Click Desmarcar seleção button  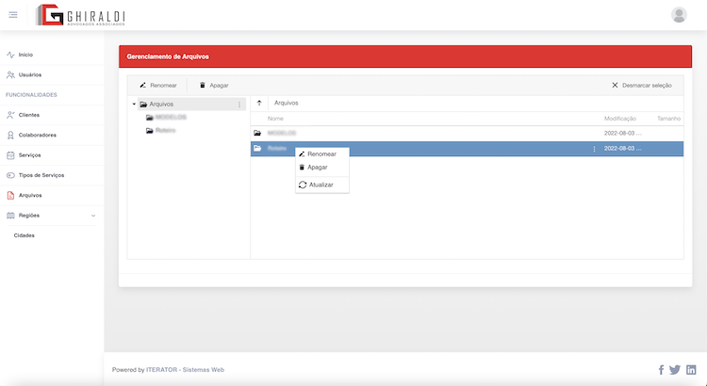click(642, 85)
